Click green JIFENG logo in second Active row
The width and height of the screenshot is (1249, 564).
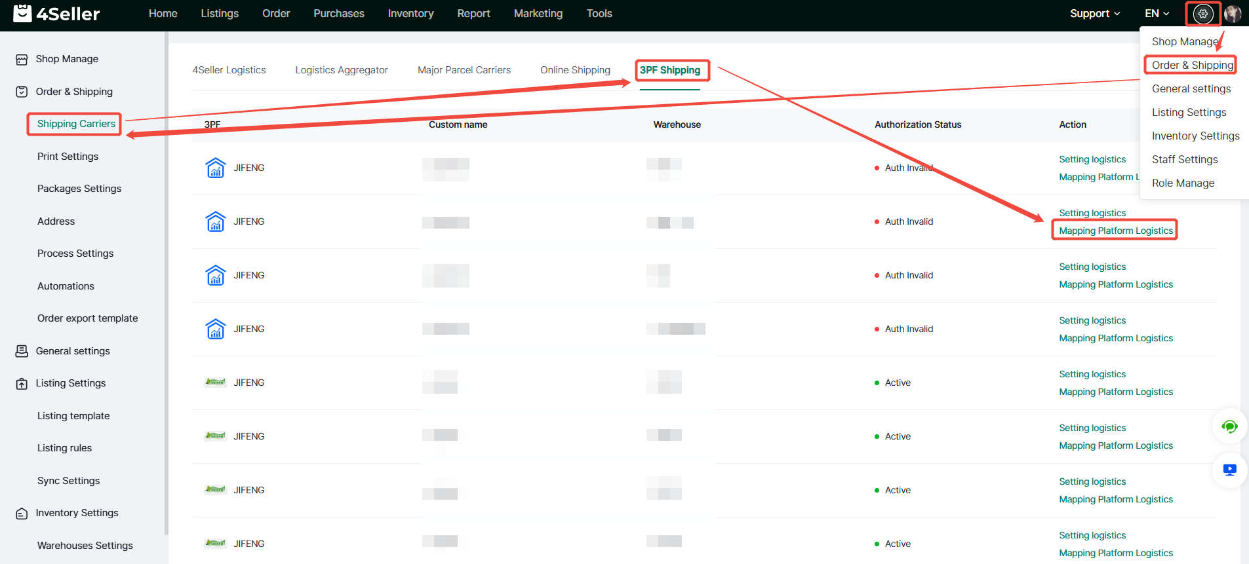[216, 436]
